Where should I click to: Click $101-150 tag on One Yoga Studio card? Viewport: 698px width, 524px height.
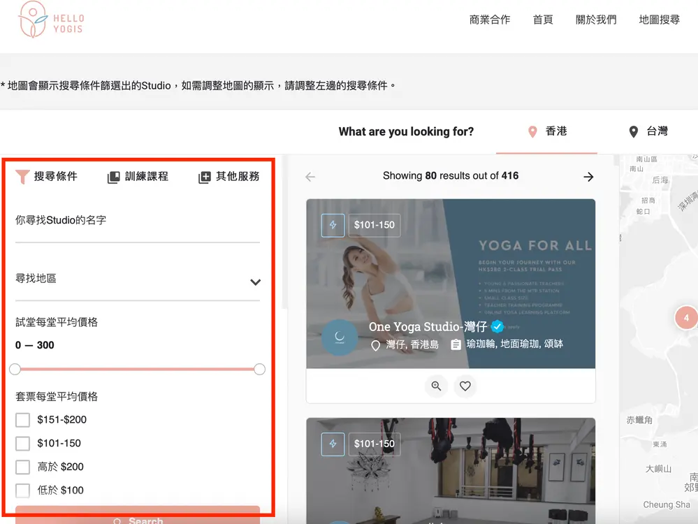tap(375, 225)
